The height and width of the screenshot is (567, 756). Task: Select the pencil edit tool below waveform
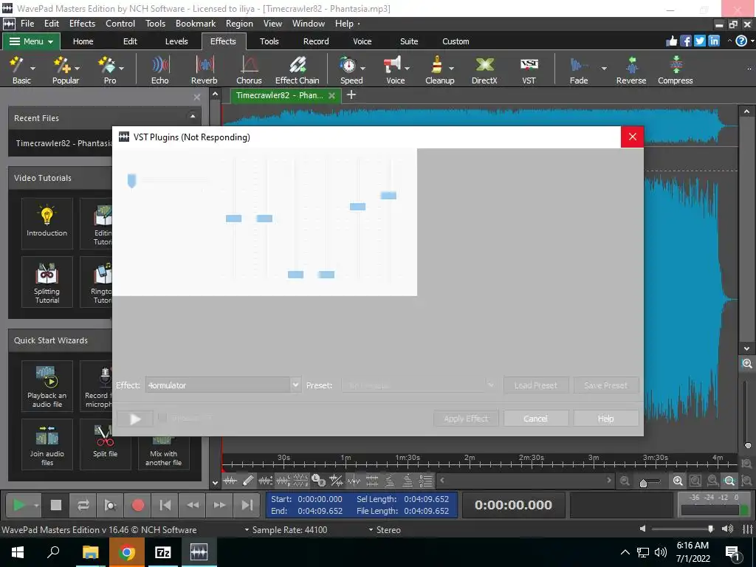coord(248,480)
